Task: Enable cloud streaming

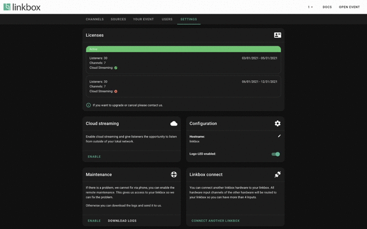Action: pos(94,156)
